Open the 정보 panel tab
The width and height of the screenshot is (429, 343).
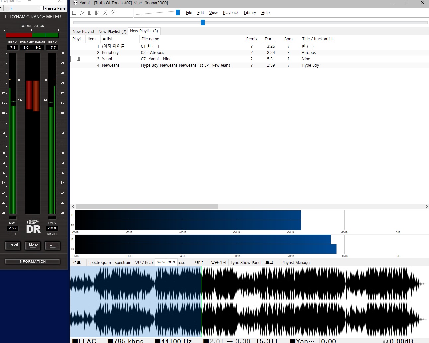click(x=77, y=262)
